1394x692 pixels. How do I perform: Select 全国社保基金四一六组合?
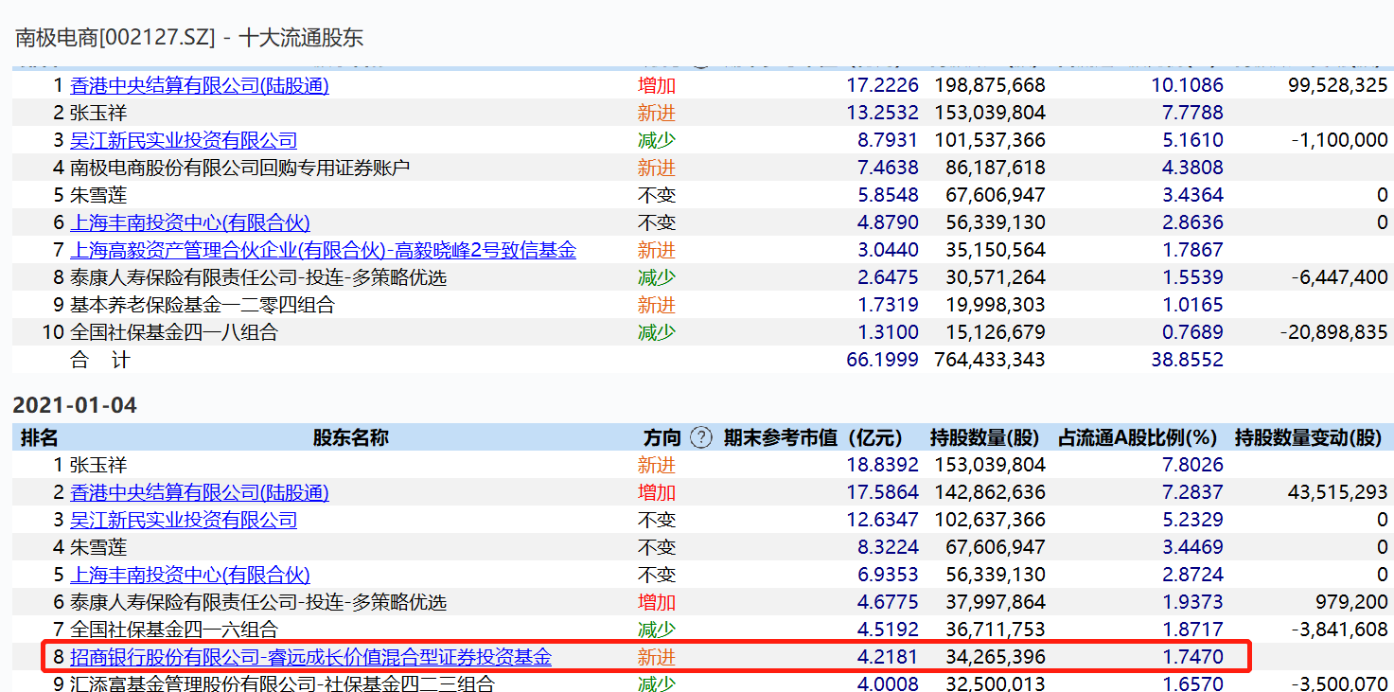[x=174, y=630]
